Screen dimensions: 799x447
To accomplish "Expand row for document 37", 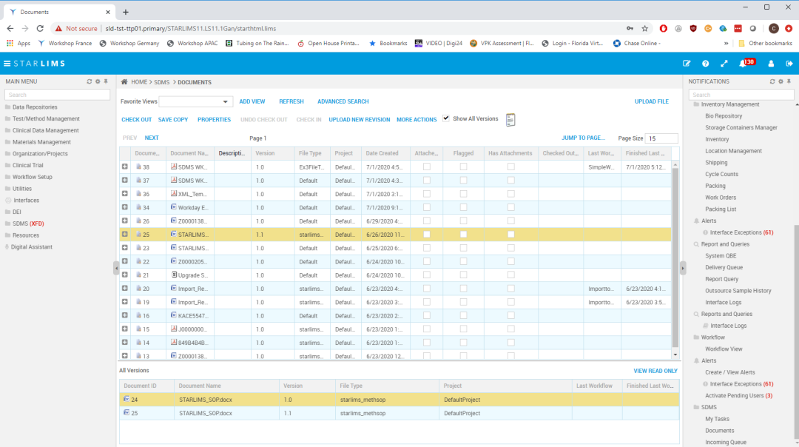I will (125, 181).
